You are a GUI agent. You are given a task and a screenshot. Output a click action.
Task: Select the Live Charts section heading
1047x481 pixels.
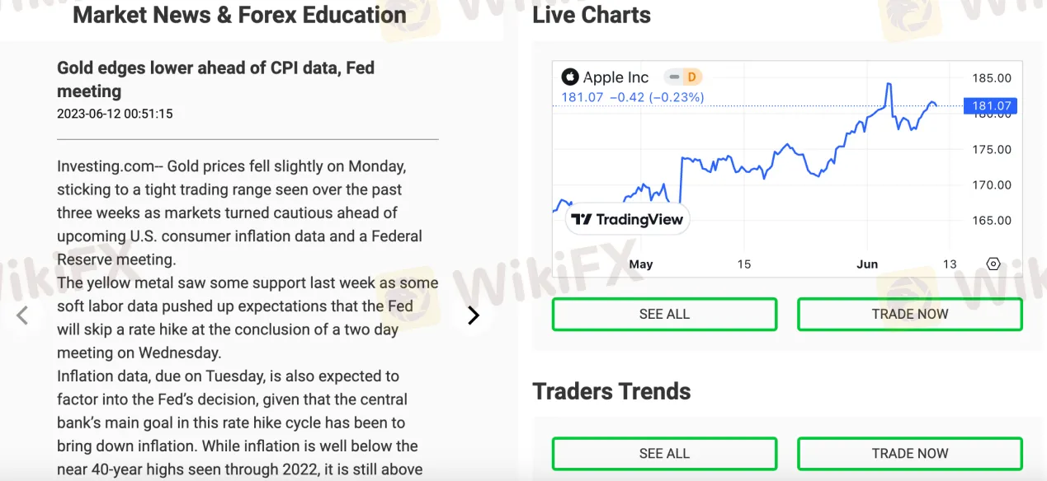coord(592,15)
